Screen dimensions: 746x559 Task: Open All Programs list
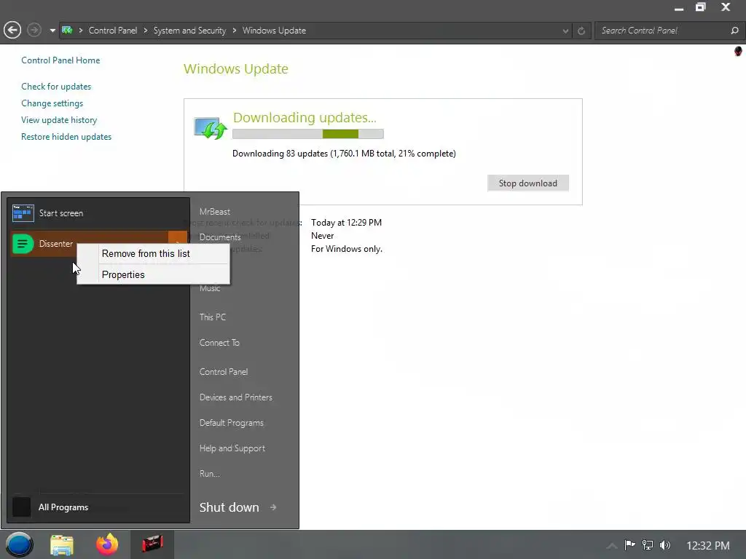click(x=63, y=507)
